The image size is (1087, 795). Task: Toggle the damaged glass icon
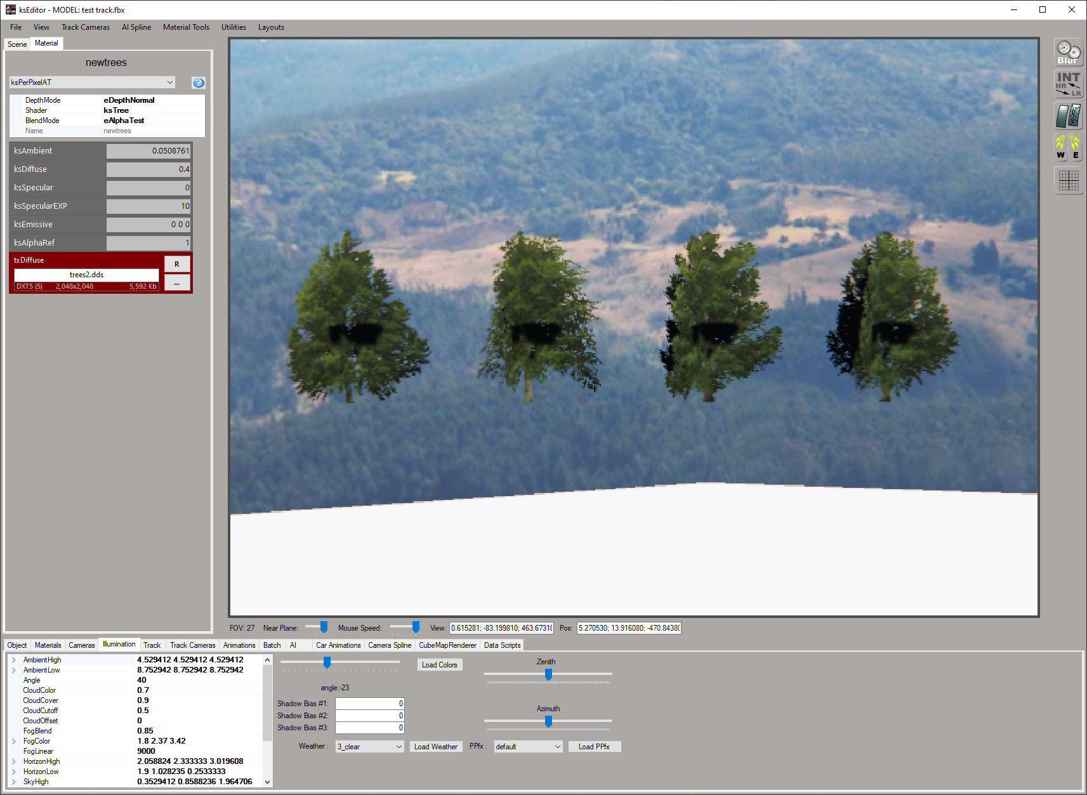pos(1068,115)
